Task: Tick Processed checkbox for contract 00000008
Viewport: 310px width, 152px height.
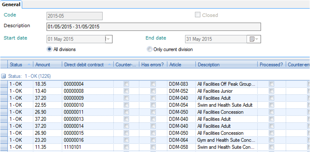Action: pyautogui.click(x=271, y=91)
